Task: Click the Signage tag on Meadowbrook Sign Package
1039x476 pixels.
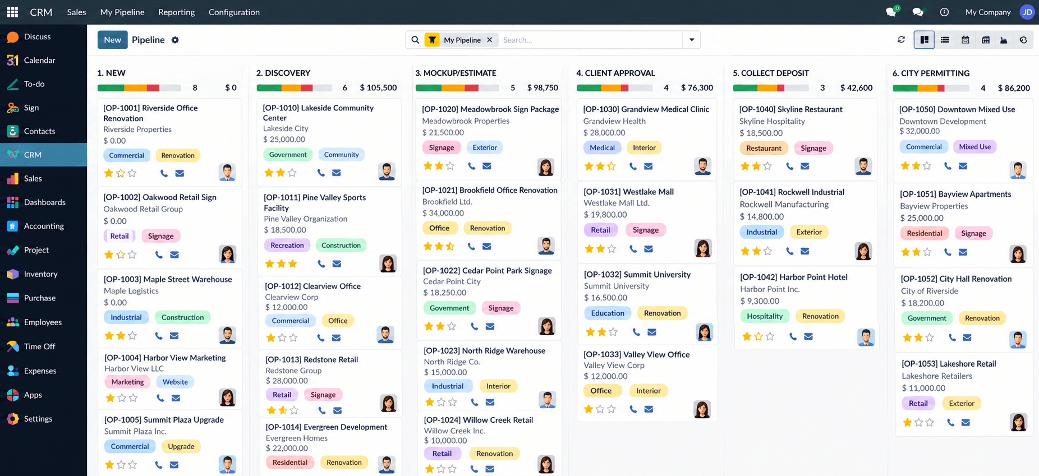Action: [x=441, y=147]
